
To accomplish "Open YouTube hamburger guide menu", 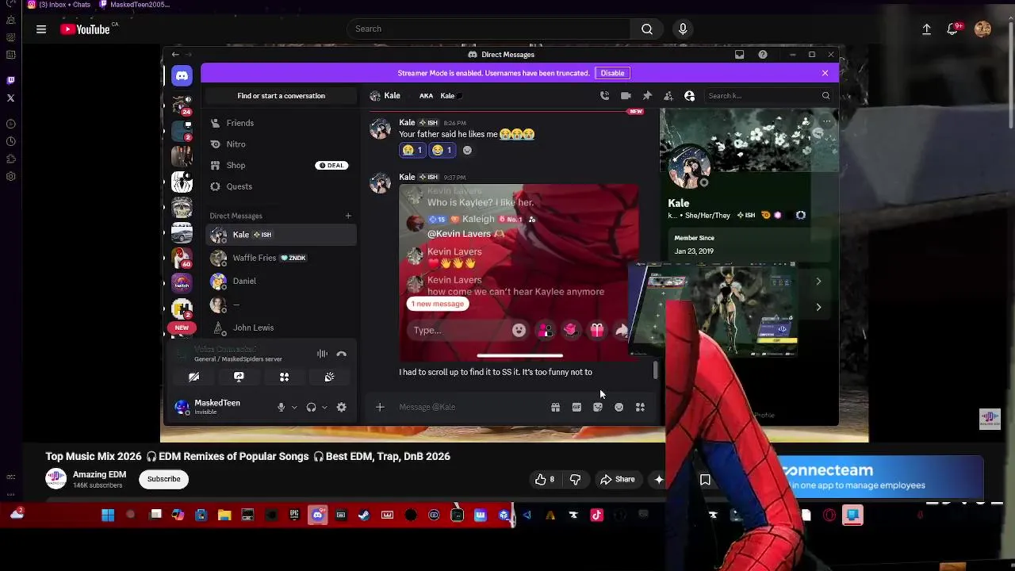I will point(41,29).
